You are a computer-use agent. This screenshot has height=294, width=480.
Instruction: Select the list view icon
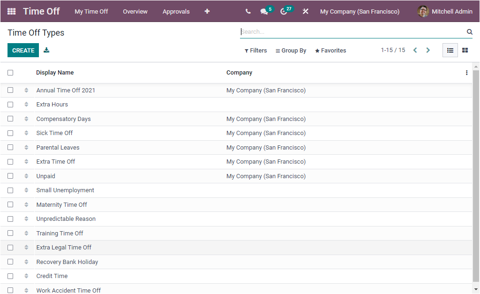[450, 50]
